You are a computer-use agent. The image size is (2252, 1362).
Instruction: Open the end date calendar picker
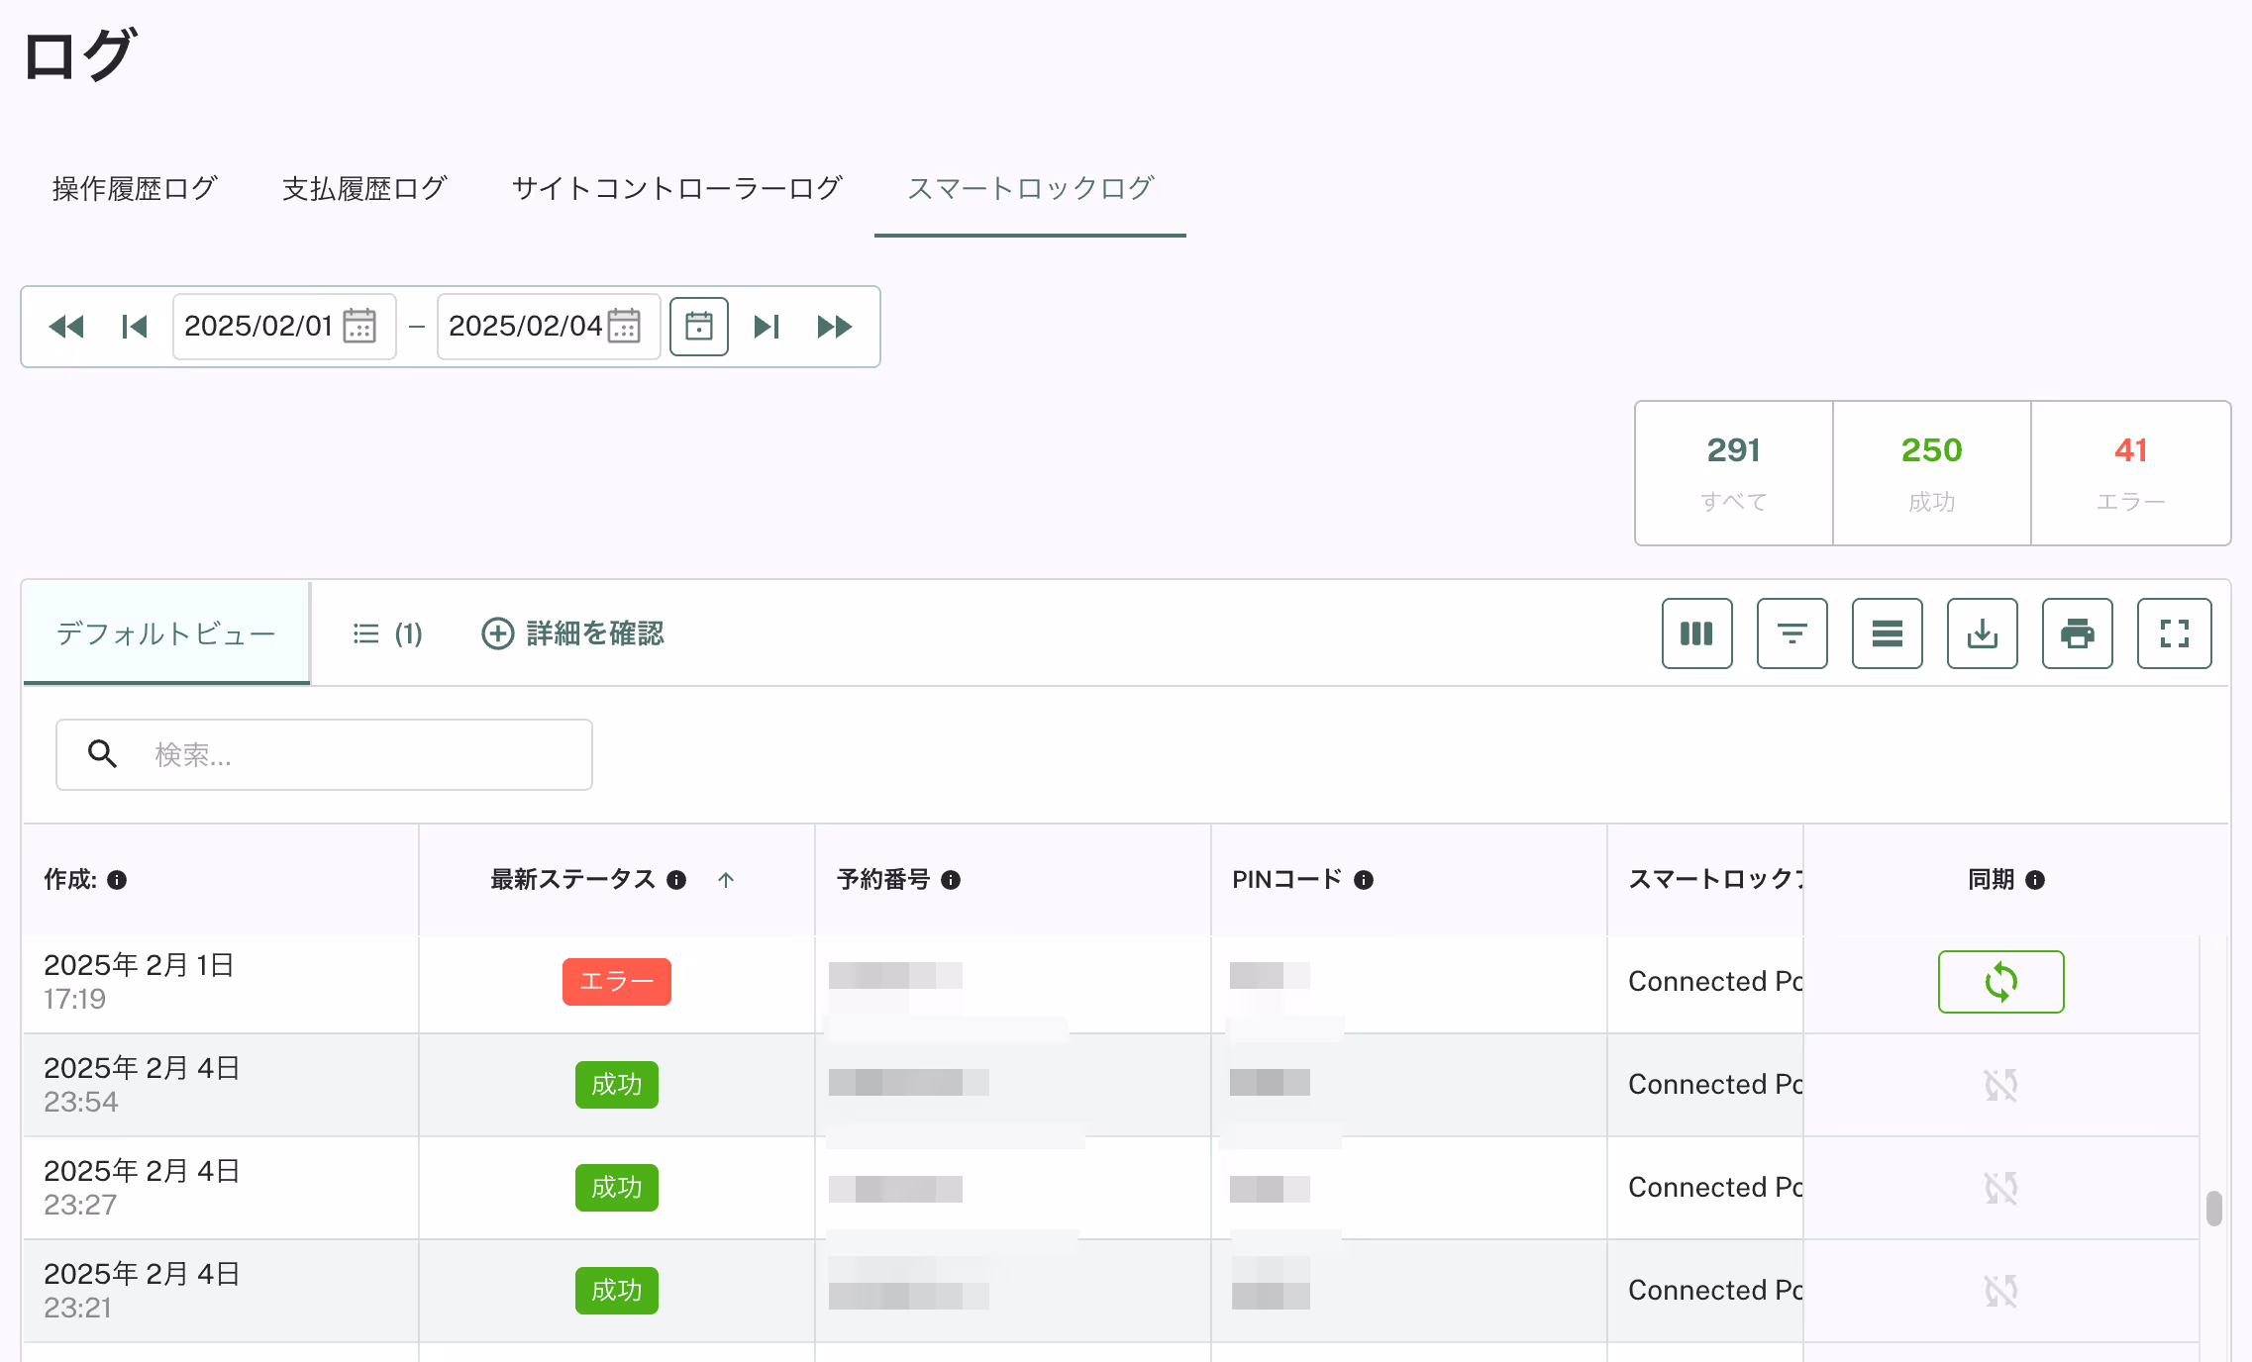click(x=624, y=326)
